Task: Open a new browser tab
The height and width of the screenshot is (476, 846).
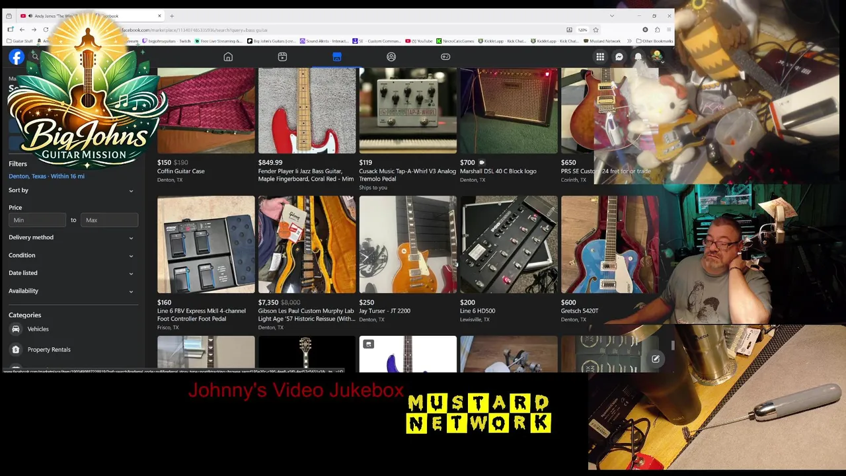Action: point(172,16)
